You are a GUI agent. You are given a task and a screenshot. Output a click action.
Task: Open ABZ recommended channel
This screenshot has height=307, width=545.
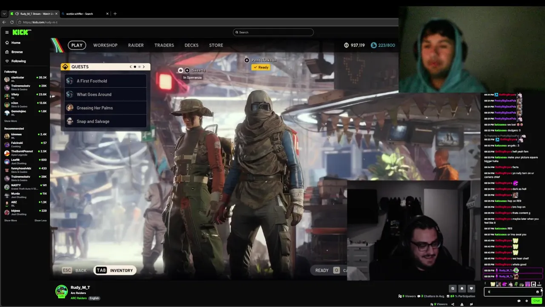(25, 203)
